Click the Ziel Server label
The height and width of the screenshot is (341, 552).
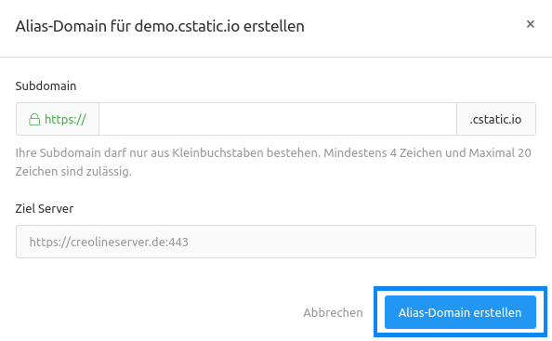pos(45,208)
